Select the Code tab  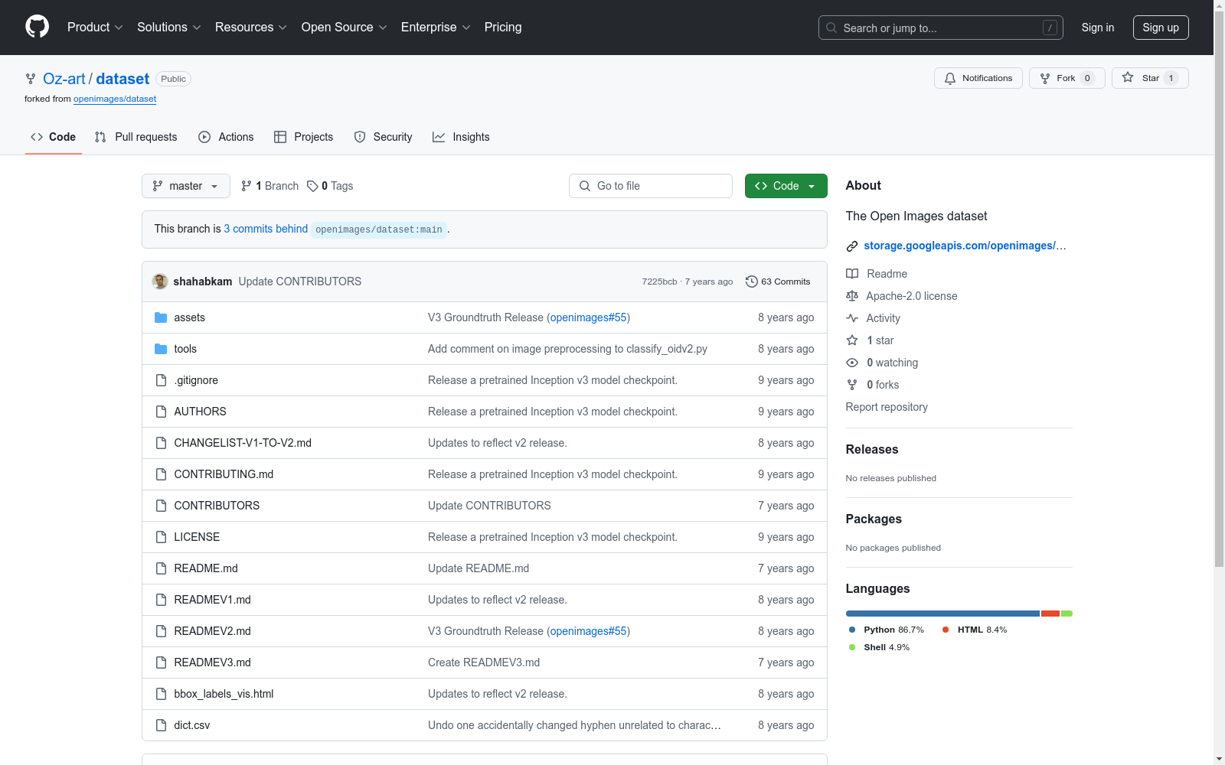(53, 137)
